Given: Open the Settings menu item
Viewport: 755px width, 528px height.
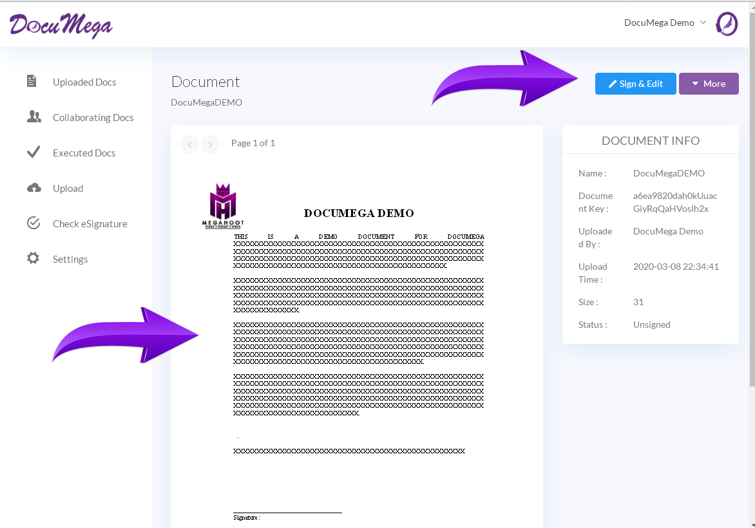Looking at the screenshot, I should click(x=70, y=259).
